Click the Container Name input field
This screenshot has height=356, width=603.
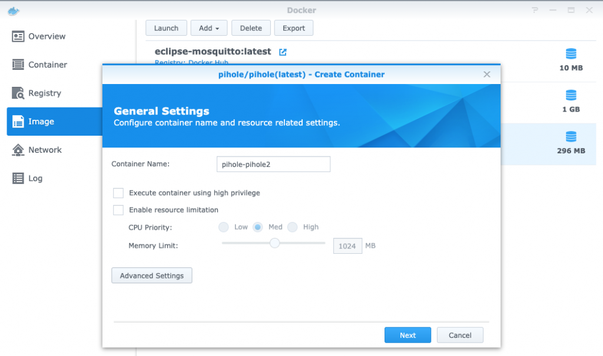(273, 164)
